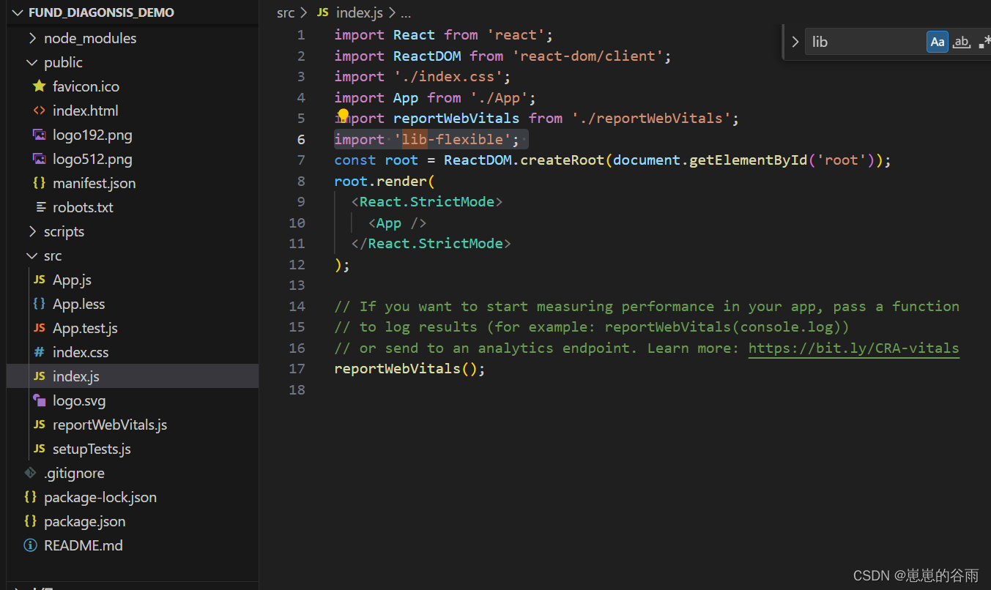
Task: Open App.js in the explorer
Action: pos(72,280)
